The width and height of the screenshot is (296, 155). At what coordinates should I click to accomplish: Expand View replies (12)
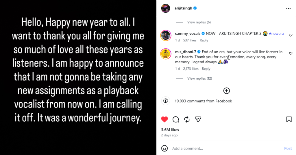click(x=199, y=79)
